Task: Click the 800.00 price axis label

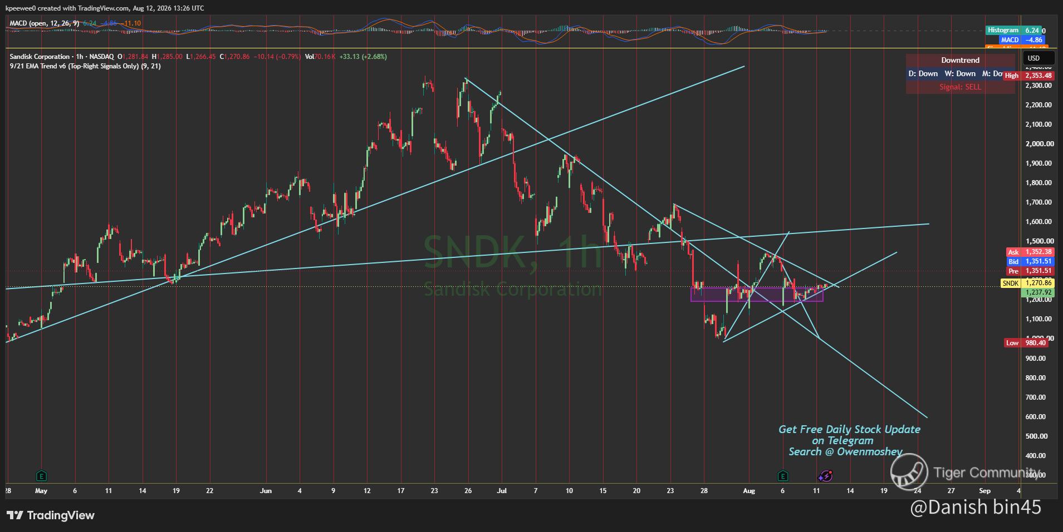Action: pos(1036,378)
